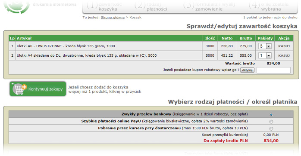The width and height of the screenshot is (301, 156).
Task: Select Zwykły przelew bankowy radio button
Action: click(271, 114)
